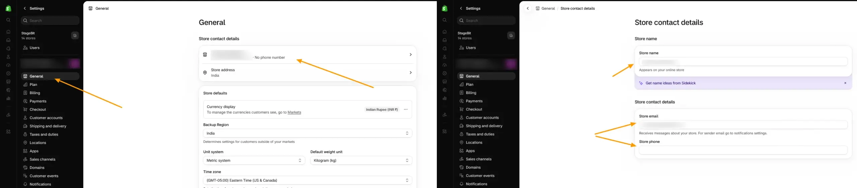Click round back button before General breadcrumb

click(528, 8)
